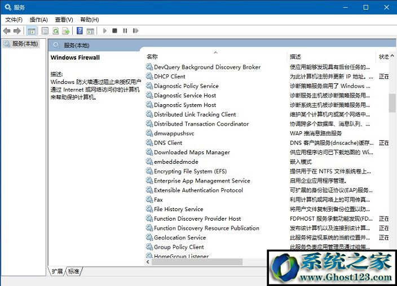The width and height of the screenshot is (397, 286).
Task: Open the 文件(F) menu
Action: (14, 20)
